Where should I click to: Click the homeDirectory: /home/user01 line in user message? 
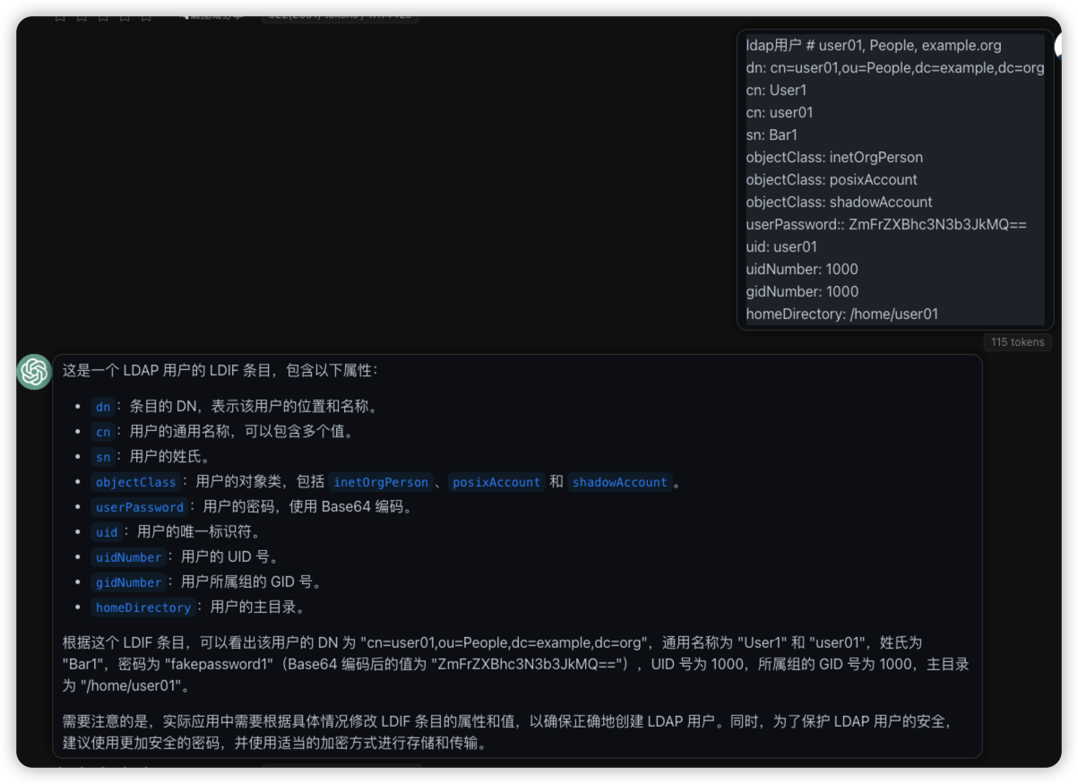coord(841,314)
